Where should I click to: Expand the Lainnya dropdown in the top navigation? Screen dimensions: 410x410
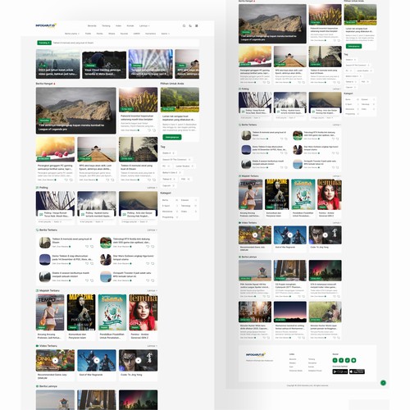(144, 25)
